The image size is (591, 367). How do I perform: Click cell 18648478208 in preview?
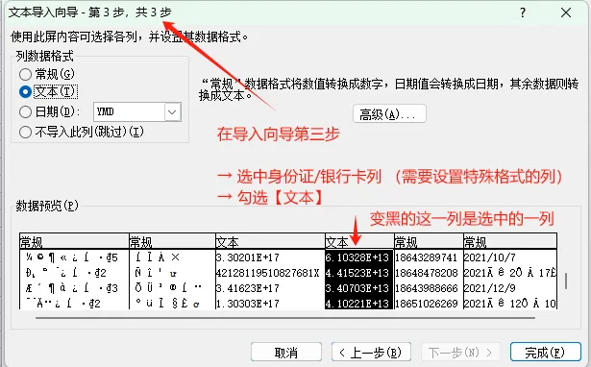pyautogui.click(x=427, y=273)
